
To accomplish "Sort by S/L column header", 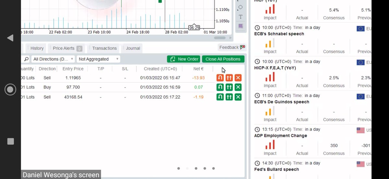I will pyautogui.click(x=125, y=69).
